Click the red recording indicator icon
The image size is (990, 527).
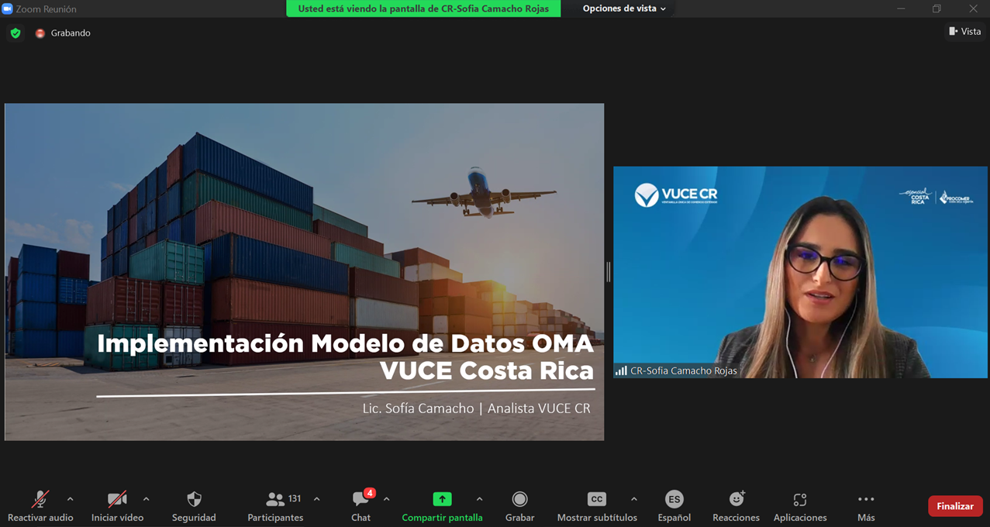click(x=40, y=33)
